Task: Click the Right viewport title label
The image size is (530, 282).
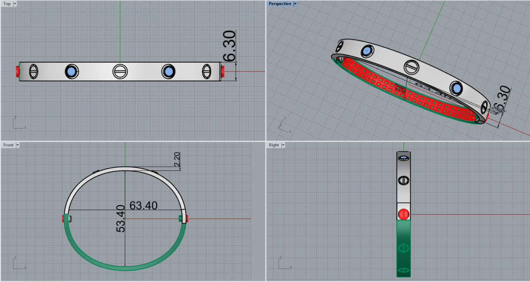Action: [x=274, y=145]
